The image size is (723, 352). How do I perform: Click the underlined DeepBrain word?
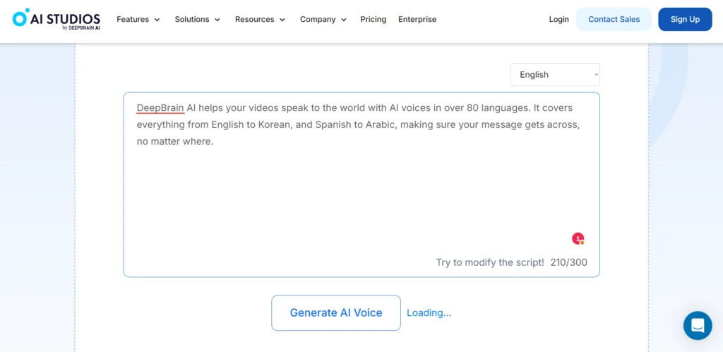[160, 108]
